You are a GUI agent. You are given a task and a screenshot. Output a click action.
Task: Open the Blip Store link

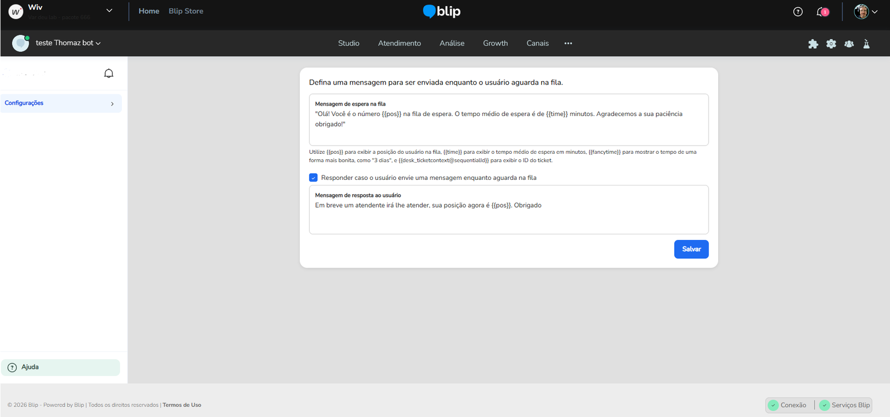(x=186, y=11)
